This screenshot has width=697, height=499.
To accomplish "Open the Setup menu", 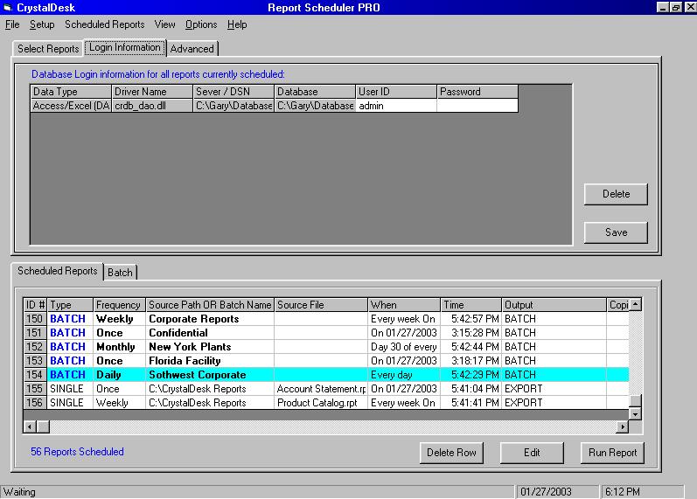I will pos(42,24).
